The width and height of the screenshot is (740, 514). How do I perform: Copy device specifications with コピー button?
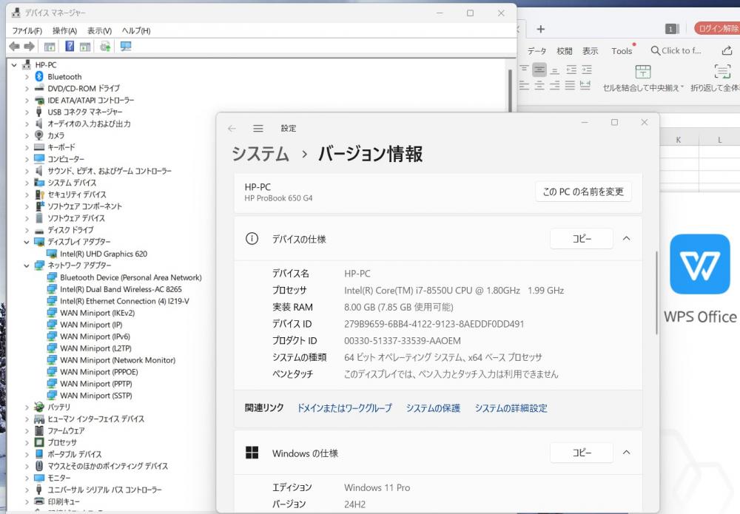point(581,239)
